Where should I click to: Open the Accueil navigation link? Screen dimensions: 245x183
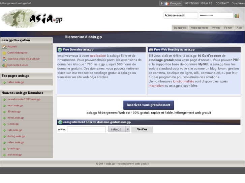tap(12, 46)
